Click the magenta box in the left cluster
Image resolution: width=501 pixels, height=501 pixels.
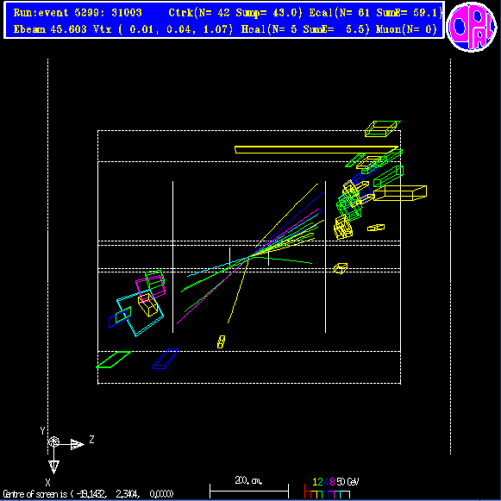pyautogui.click(x=150, y=287)
